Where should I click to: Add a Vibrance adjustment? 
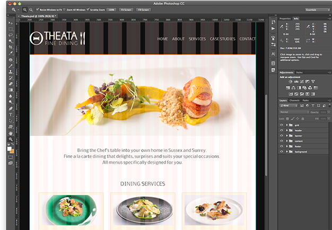(313, 82)
